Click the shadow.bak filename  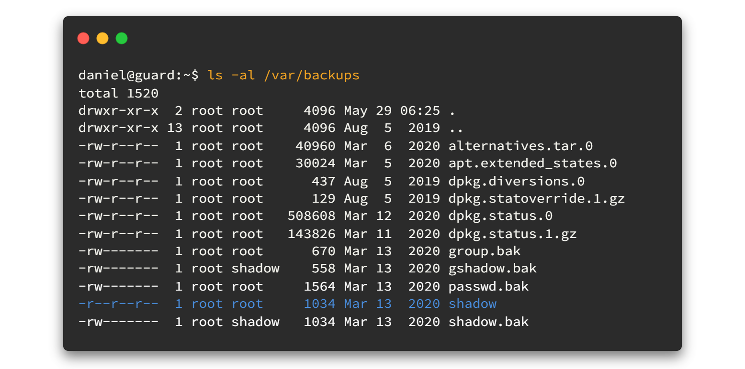pos(488,322)
